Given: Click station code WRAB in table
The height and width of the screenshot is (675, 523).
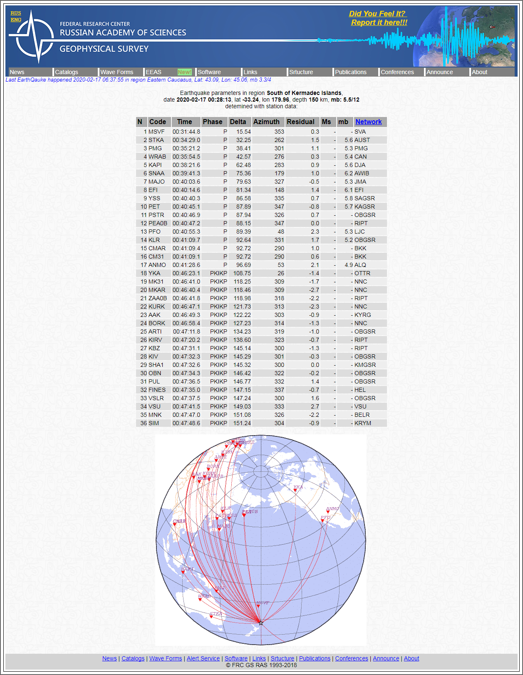Looking at the screenshot, I should pos(157,157).
